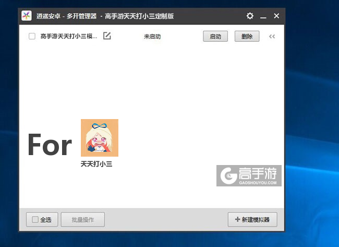Click the large "For" text
The height and width of the screenshot is (247, 339).
(x=50, y=145)
